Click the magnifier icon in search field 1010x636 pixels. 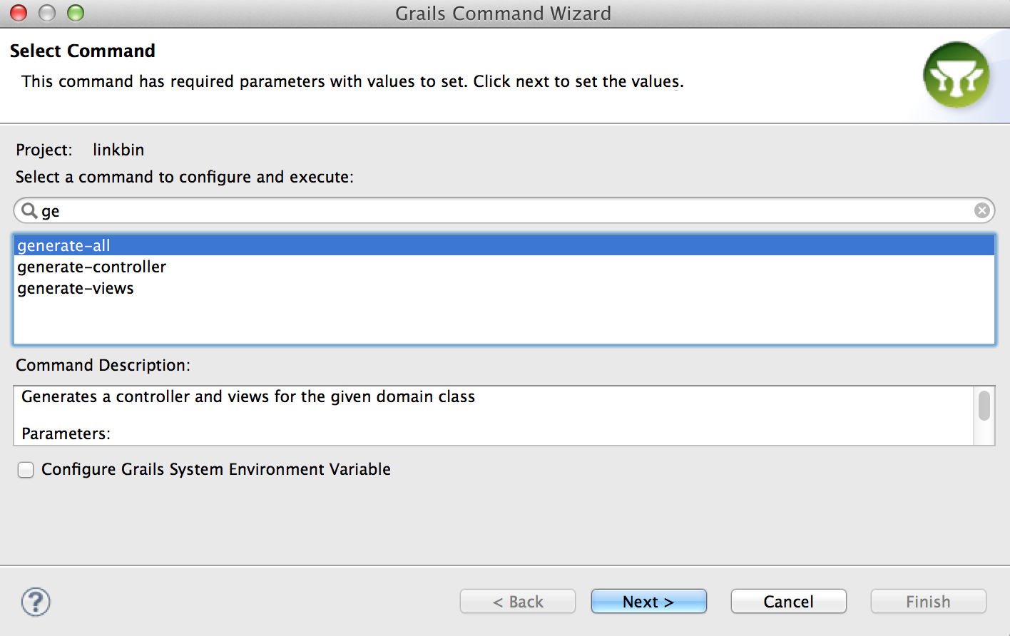pos(29,210)
